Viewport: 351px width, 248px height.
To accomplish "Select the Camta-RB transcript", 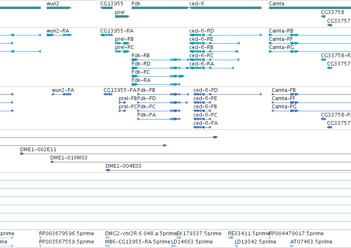I will click(281, 31).
